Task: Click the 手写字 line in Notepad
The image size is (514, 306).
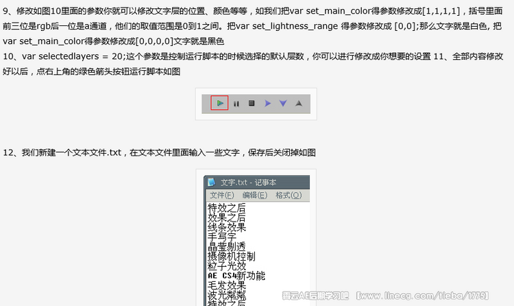Action: click(222, 237)
